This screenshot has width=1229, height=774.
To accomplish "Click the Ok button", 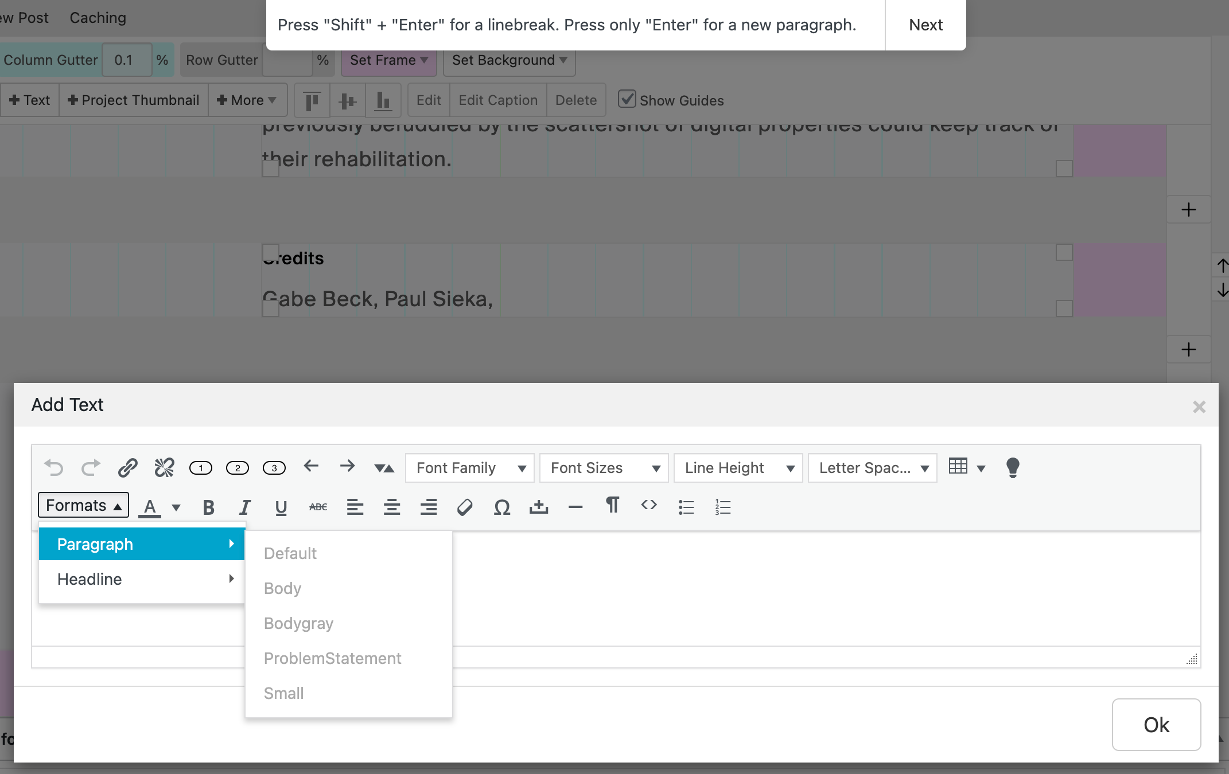I will pyautogui.click(x=1156, y=725).
